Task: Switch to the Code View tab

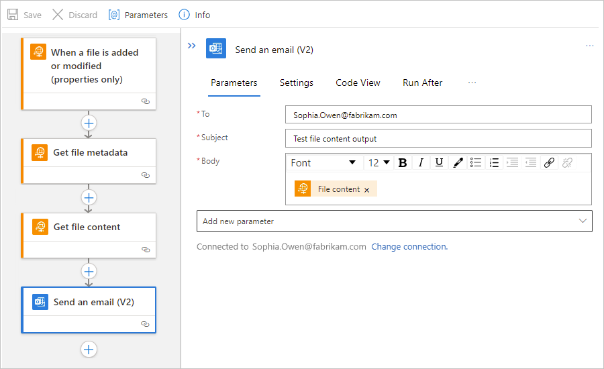Action: [358, 83]
